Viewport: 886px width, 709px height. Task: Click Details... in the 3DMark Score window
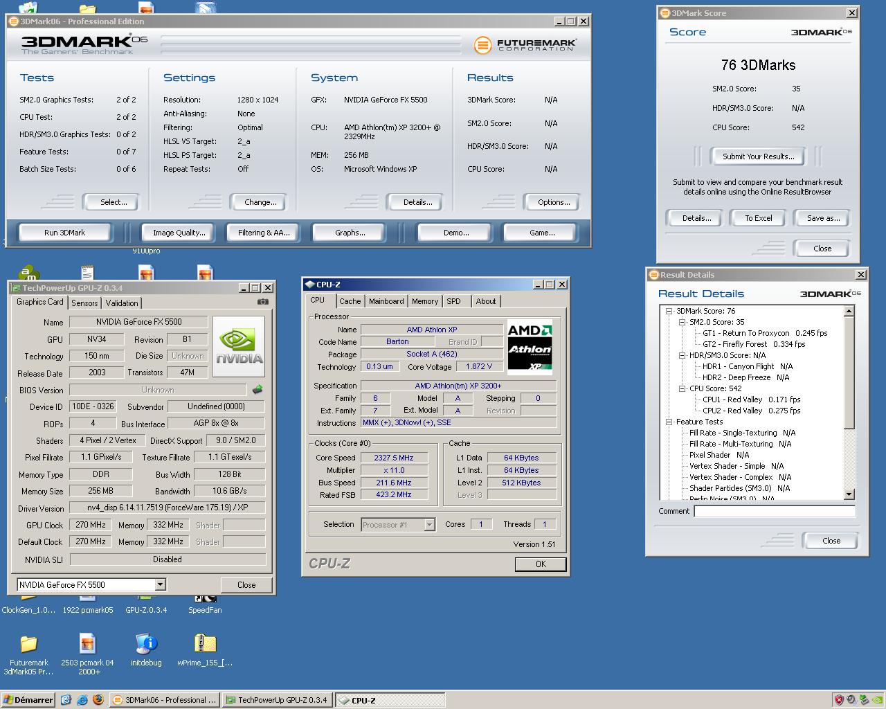(x=696, y=218)
